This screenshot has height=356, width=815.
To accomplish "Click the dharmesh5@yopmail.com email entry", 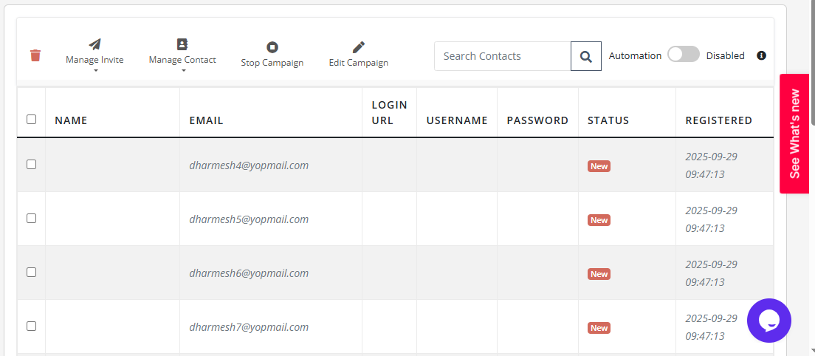I will [x=249, y=219].
